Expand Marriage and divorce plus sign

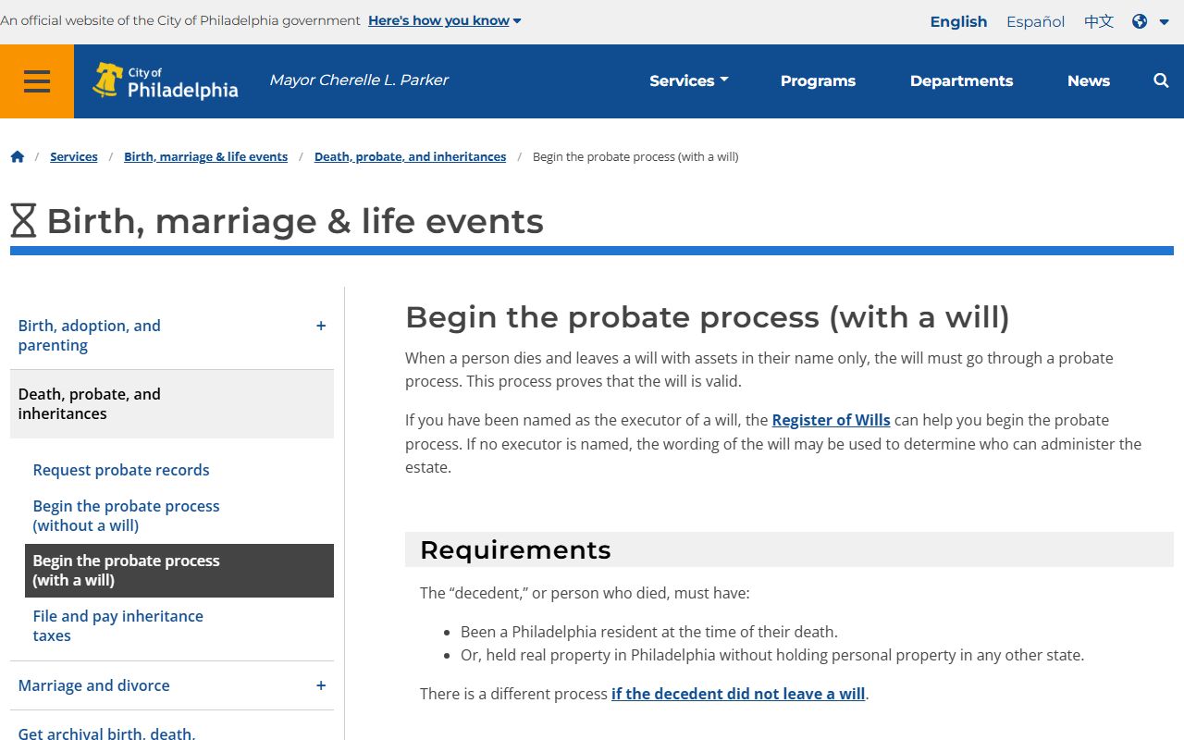pyautogui.click(x=321, y=685)
